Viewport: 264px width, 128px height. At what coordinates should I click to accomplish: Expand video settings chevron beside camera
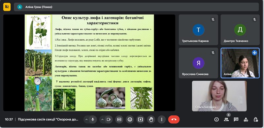[x=102, y=119]
